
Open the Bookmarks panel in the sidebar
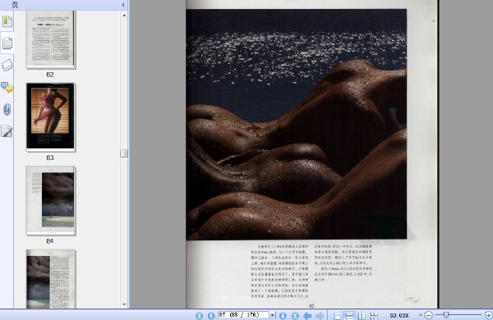7,21
